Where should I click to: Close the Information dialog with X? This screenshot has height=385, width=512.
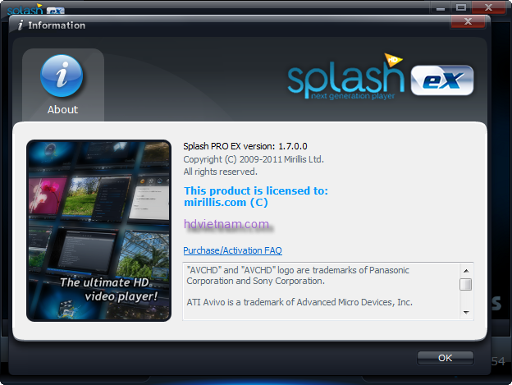(469, 21)
